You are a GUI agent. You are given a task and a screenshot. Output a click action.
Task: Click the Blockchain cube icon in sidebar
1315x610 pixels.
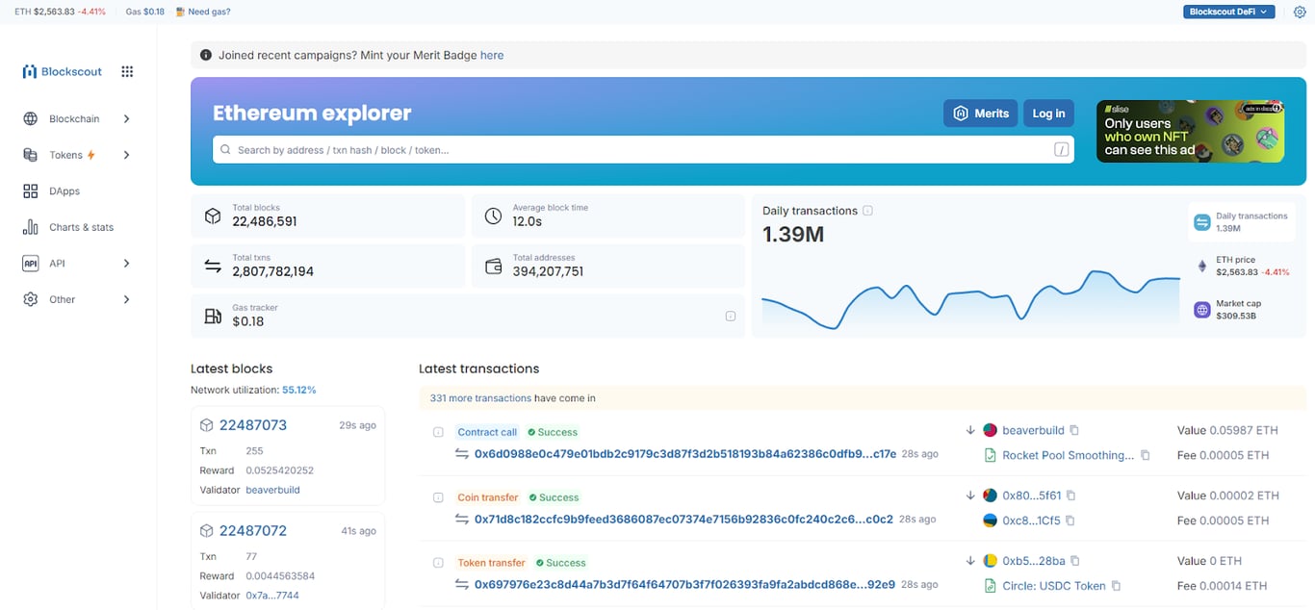31,119
